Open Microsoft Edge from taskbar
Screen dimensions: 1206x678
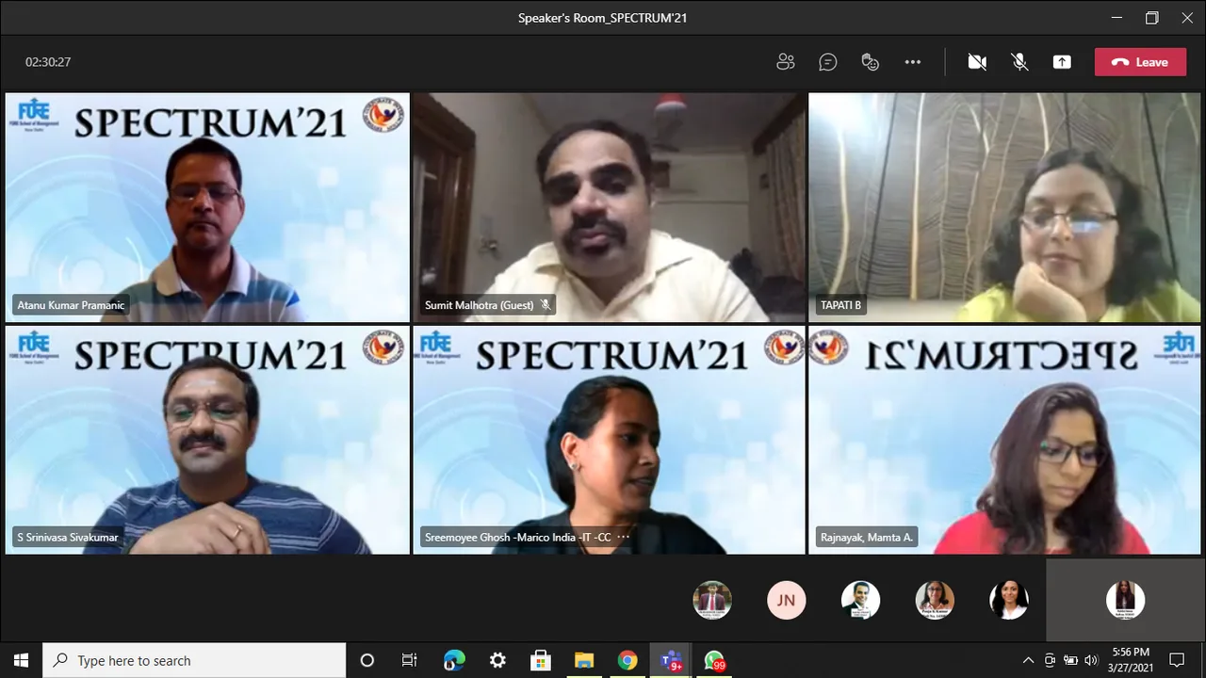454,660
